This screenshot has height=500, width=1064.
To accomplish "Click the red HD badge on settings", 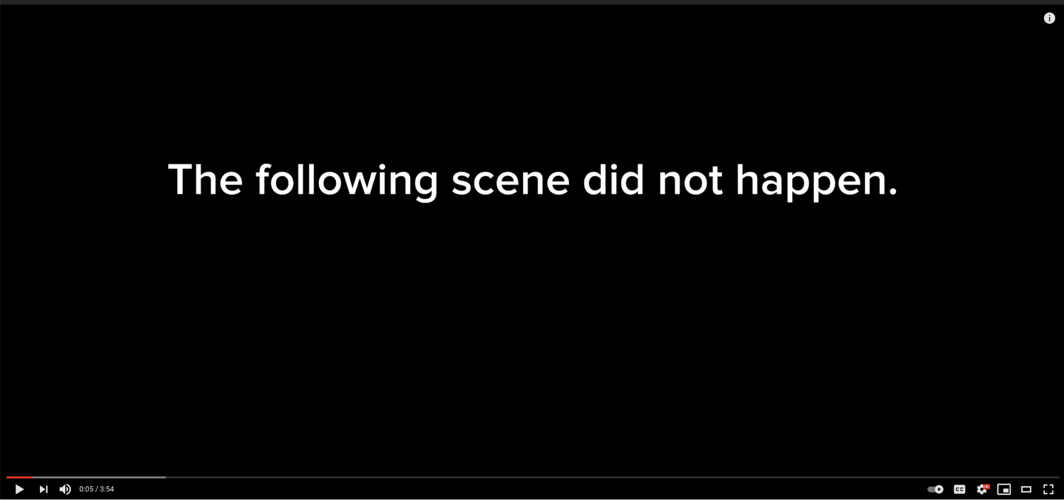I will [x=986, y=486].
